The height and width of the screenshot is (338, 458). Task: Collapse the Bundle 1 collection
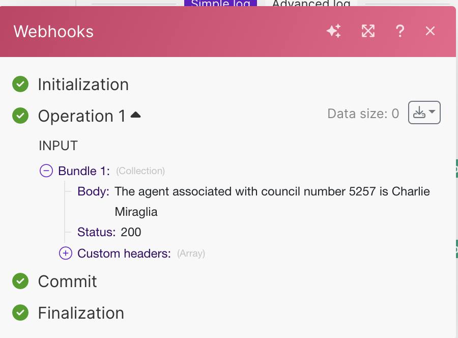[x=46, y=171]
